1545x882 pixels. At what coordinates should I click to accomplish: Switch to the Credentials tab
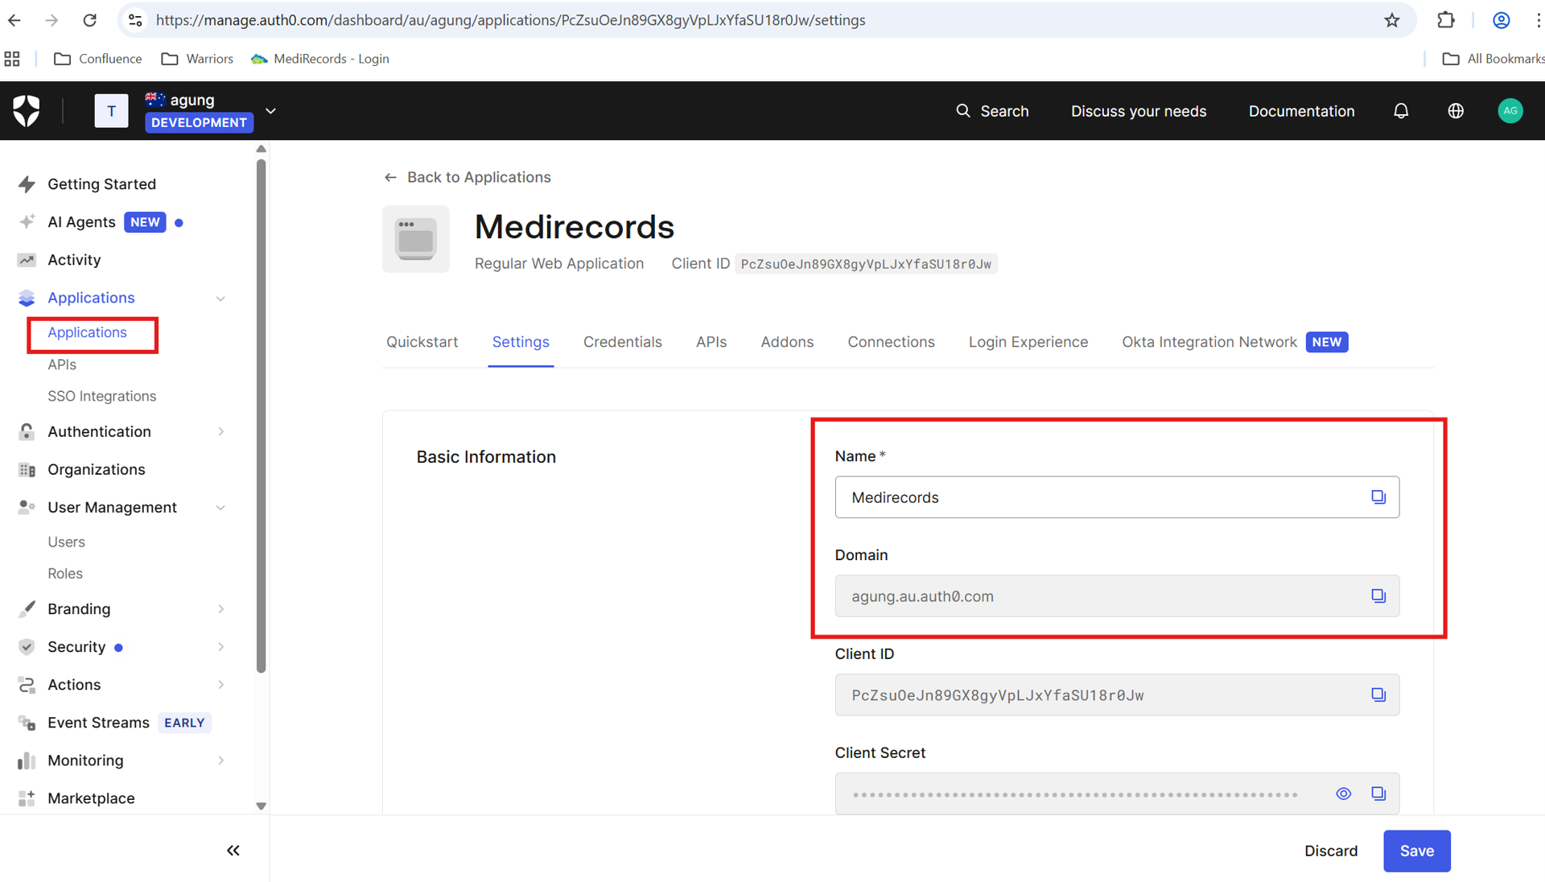point(622,342)
